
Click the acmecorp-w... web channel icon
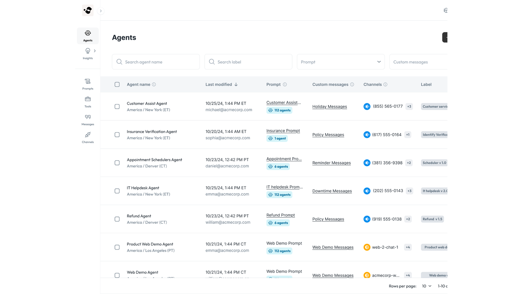pyautogui.click(x=367, y=275)
